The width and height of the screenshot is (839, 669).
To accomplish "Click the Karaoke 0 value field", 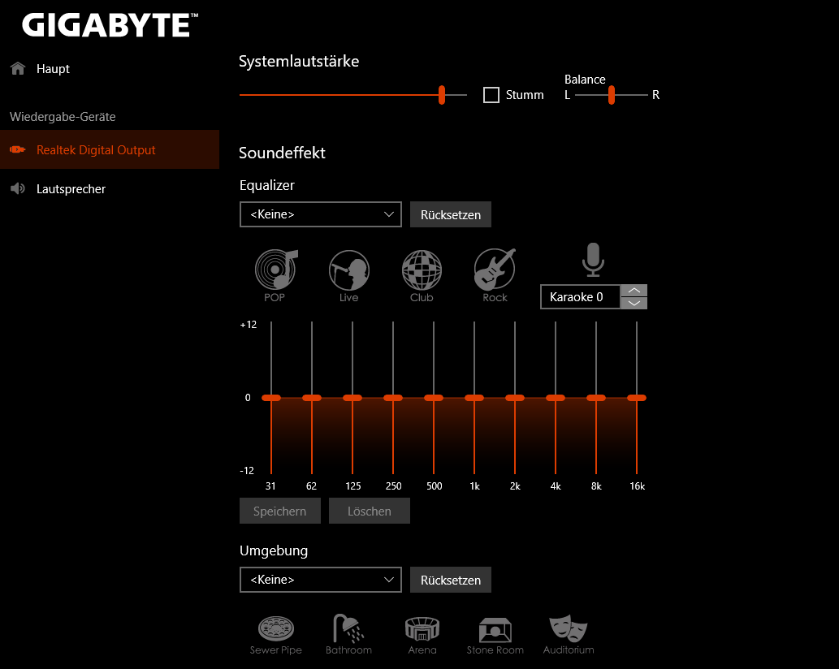I will pos(581,297).
